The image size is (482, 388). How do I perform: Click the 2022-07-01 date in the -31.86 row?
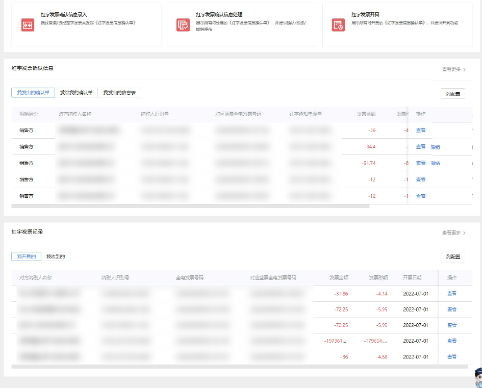[416, 294]
